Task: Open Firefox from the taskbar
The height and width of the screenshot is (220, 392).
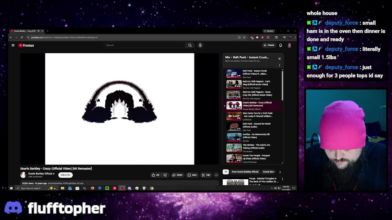Action: pos(92,188)
